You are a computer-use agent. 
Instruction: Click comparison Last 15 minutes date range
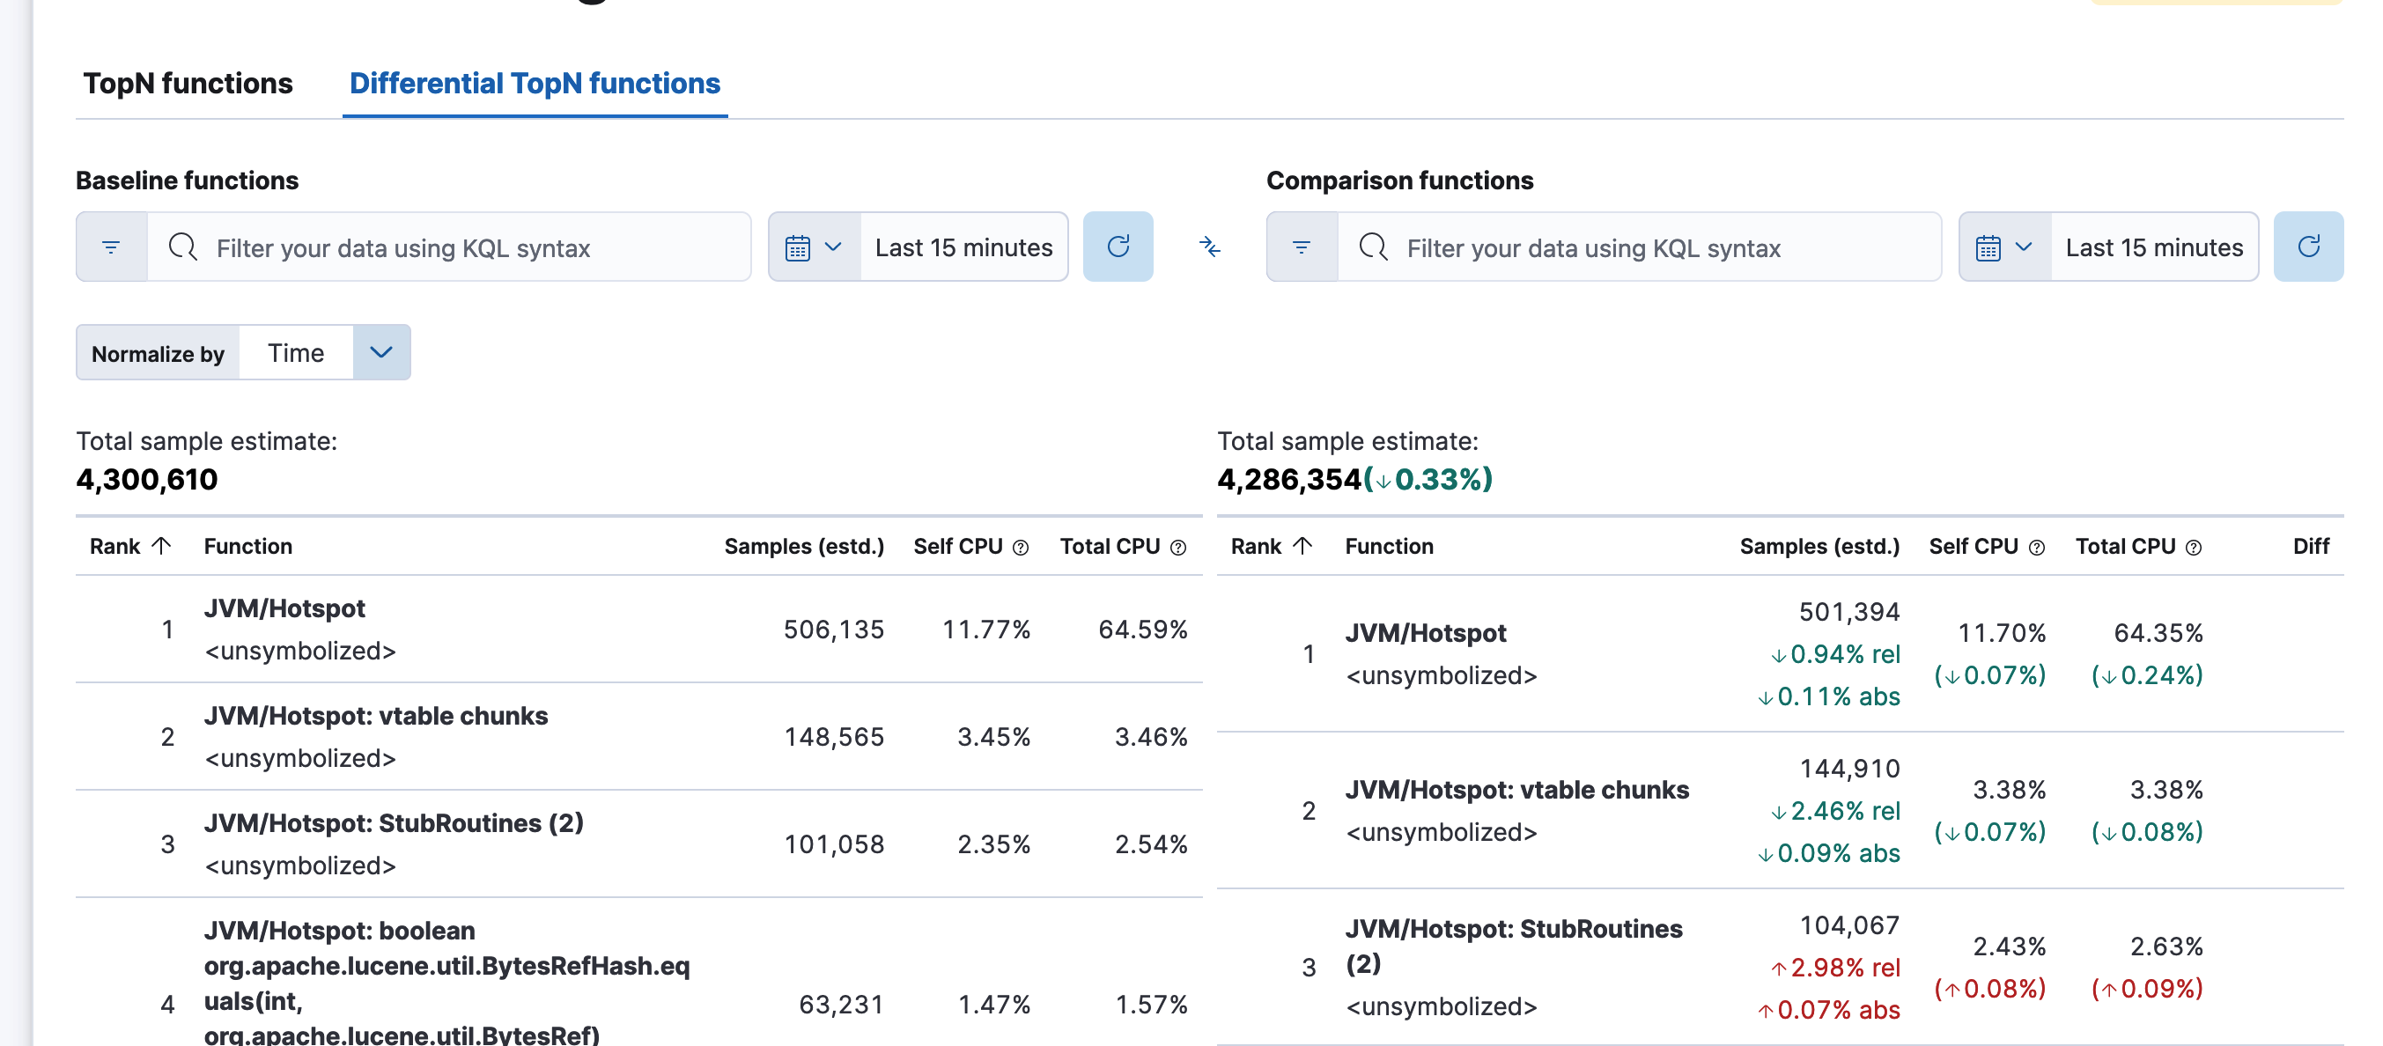point(2155,247)
